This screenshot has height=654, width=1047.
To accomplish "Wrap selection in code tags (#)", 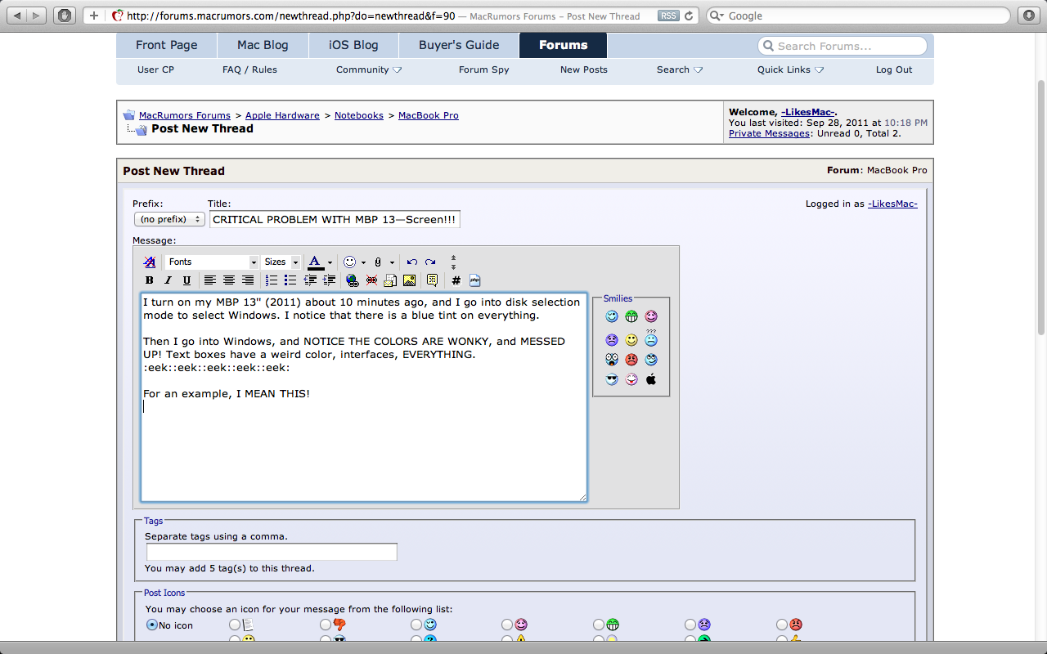I will point(456,280).
